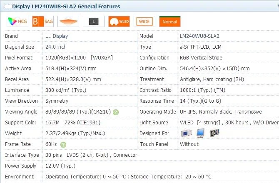Click the 12.0V (Typ.) power supply value
Screen dimensions: 279x183
coord(60,166)
